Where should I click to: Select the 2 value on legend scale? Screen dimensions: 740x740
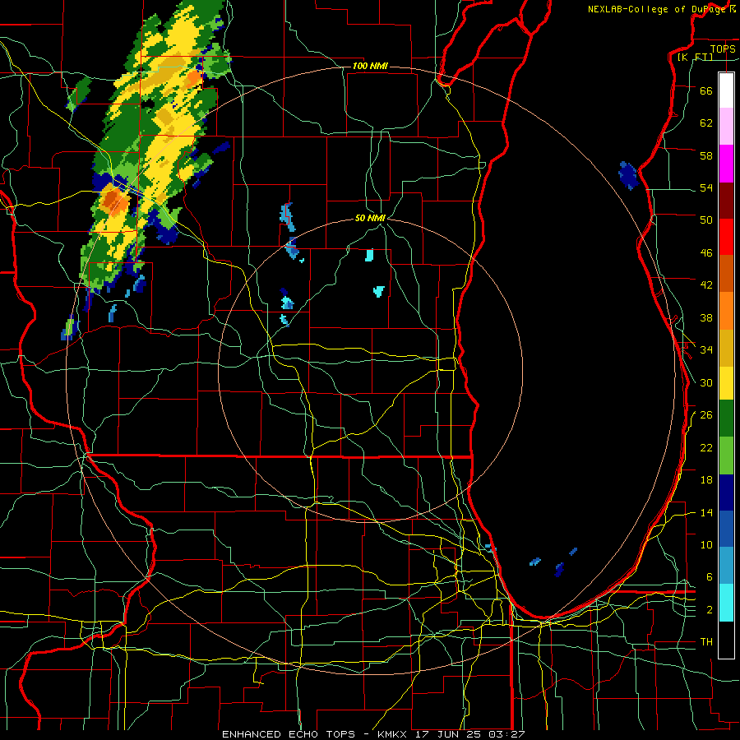709,609
